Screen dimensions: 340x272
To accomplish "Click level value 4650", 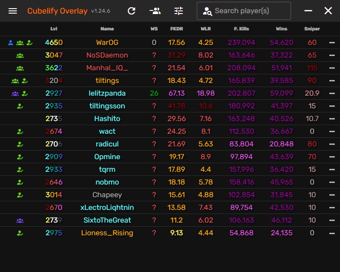I will click(x=54, y=43).
